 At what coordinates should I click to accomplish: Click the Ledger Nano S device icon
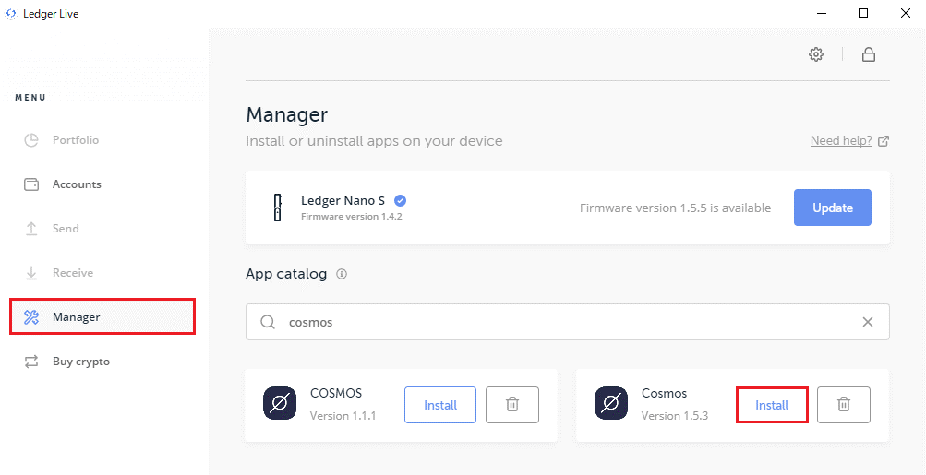[276, 208]
